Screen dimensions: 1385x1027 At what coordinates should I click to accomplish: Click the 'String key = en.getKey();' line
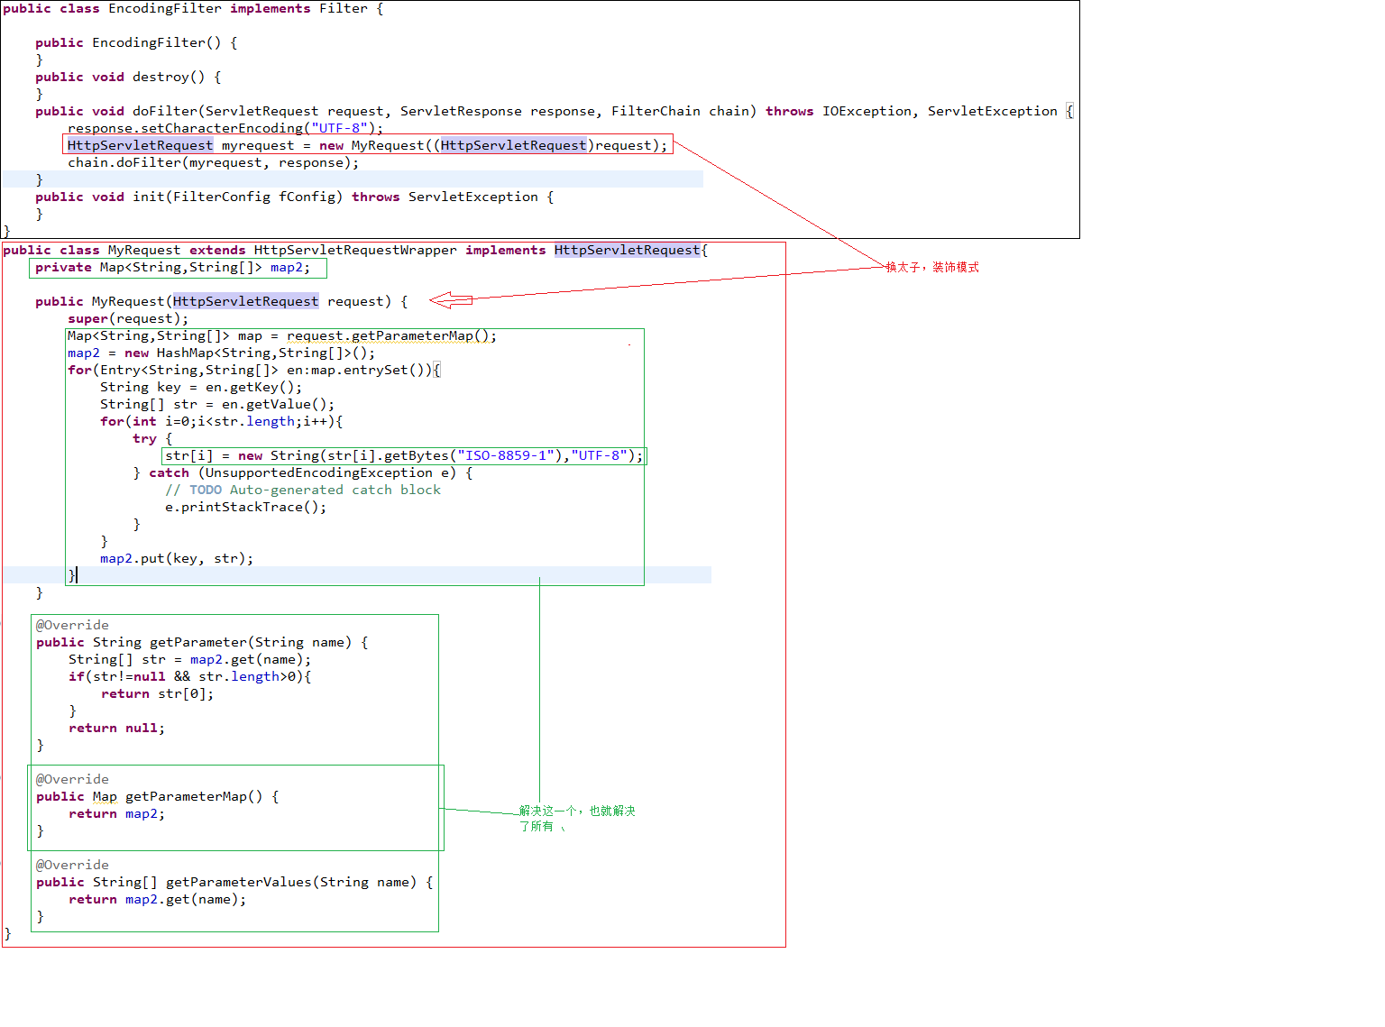201,388
